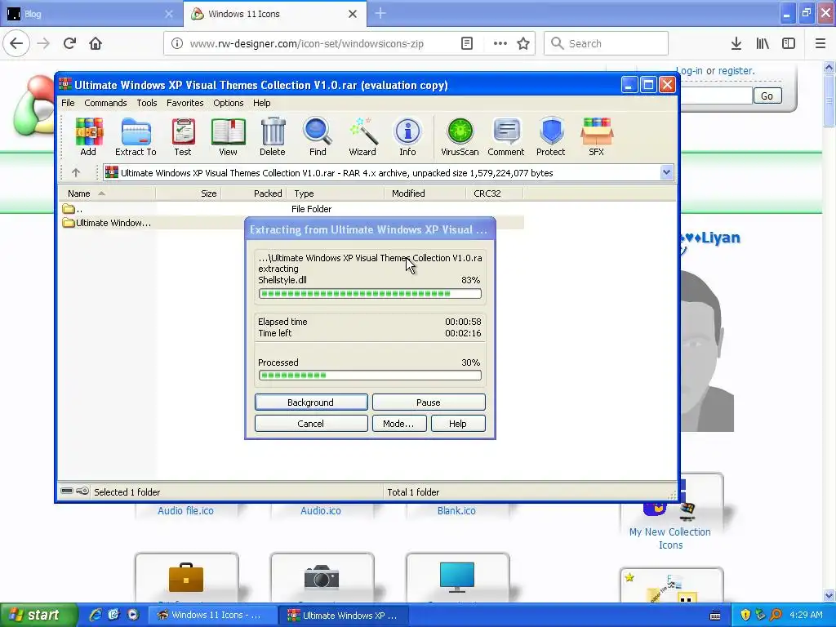
Task: Go up one folder level in WinRAR
Action: point(76,173)
